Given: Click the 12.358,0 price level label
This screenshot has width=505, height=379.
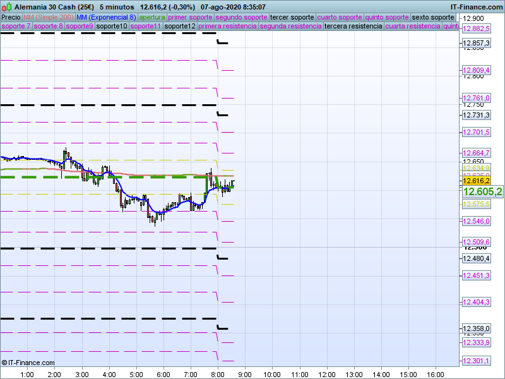Looking at the screenshot, I should tap(477, 328).
